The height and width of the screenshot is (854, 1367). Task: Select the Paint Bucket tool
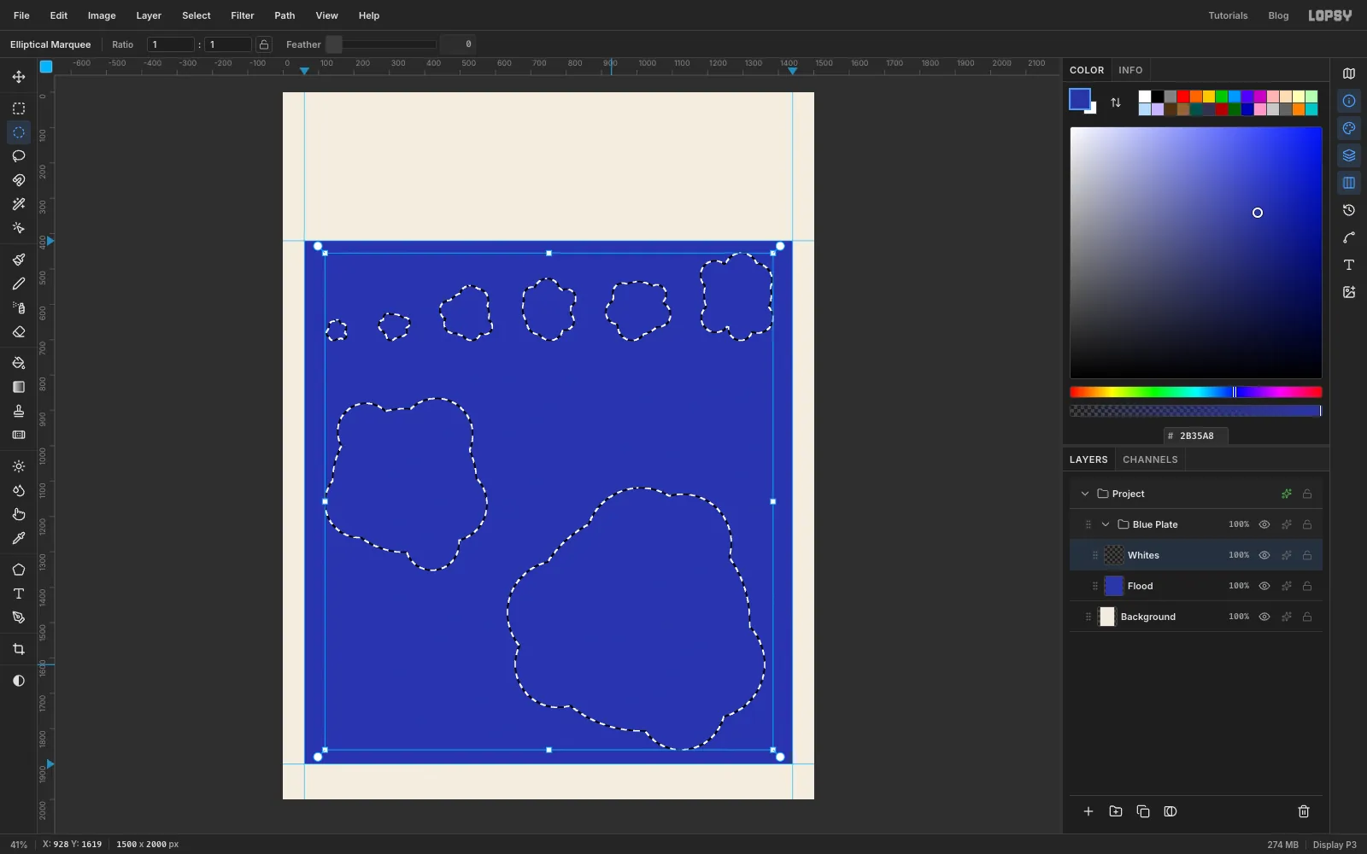19,363
